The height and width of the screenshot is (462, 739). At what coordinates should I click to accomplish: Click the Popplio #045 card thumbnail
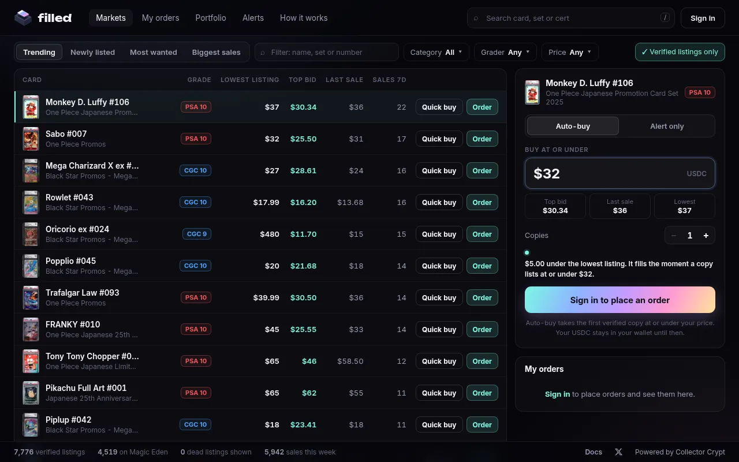pos(31,266)
